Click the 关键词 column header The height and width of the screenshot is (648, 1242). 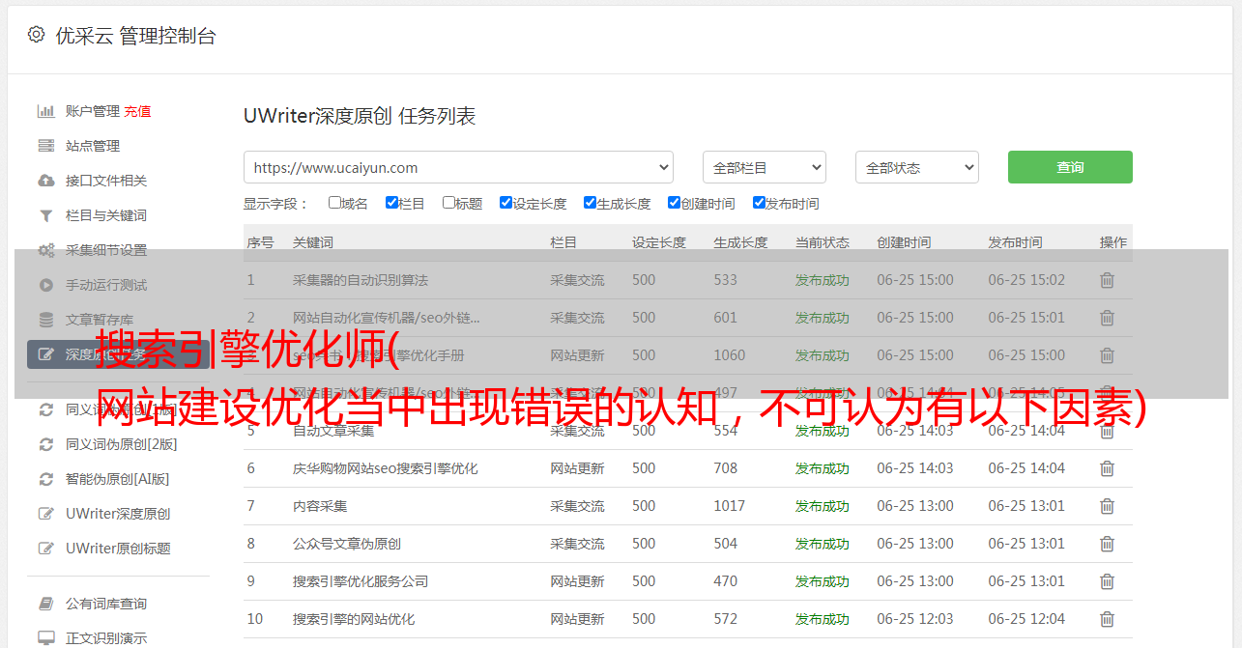point(313,242)
